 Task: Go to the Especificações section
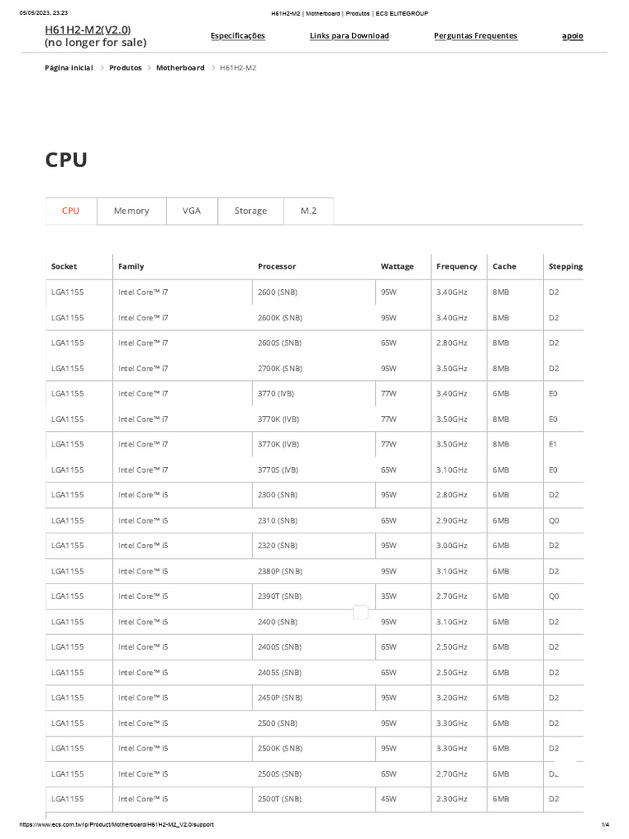click(x=238, y=36)
